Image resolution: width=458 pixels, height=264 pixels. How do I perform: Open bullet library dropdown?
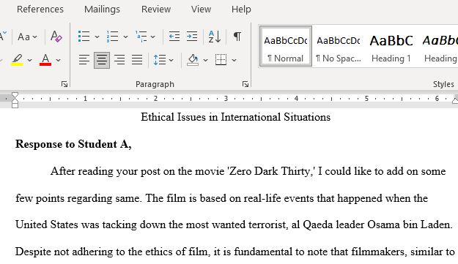(x=97, y=37)
